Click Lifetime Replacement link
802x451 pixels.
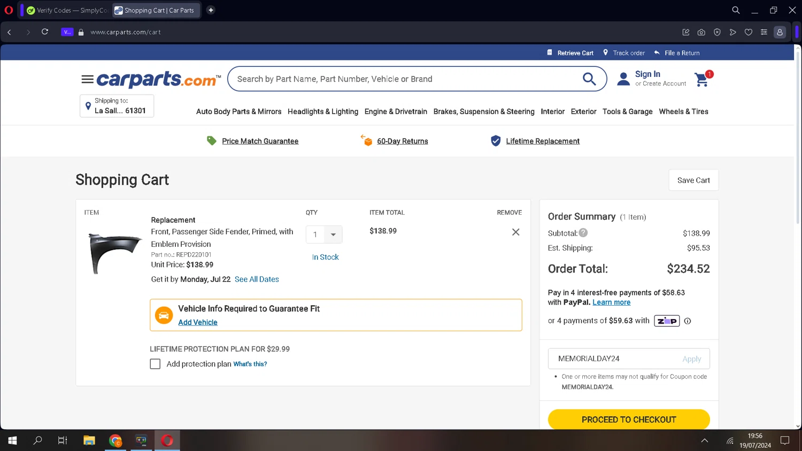click(543, 141)
